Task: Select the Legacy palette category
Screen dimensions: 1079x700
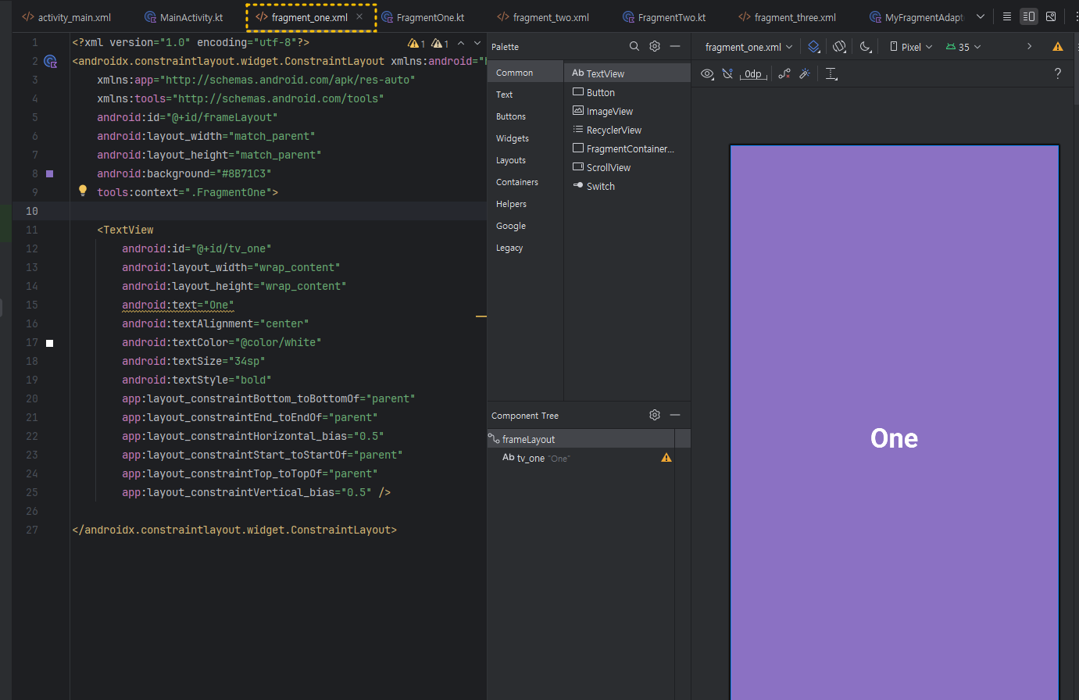Action: click(525, 248)
